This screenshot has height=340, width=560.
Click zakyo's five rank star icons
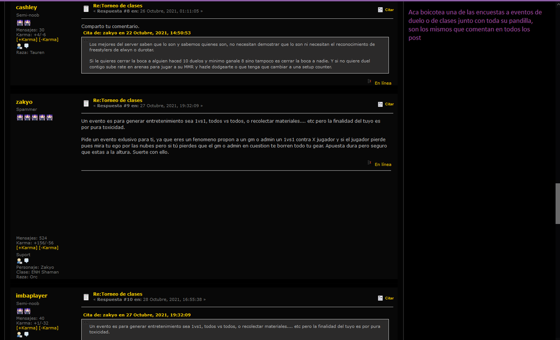[35, 117]
